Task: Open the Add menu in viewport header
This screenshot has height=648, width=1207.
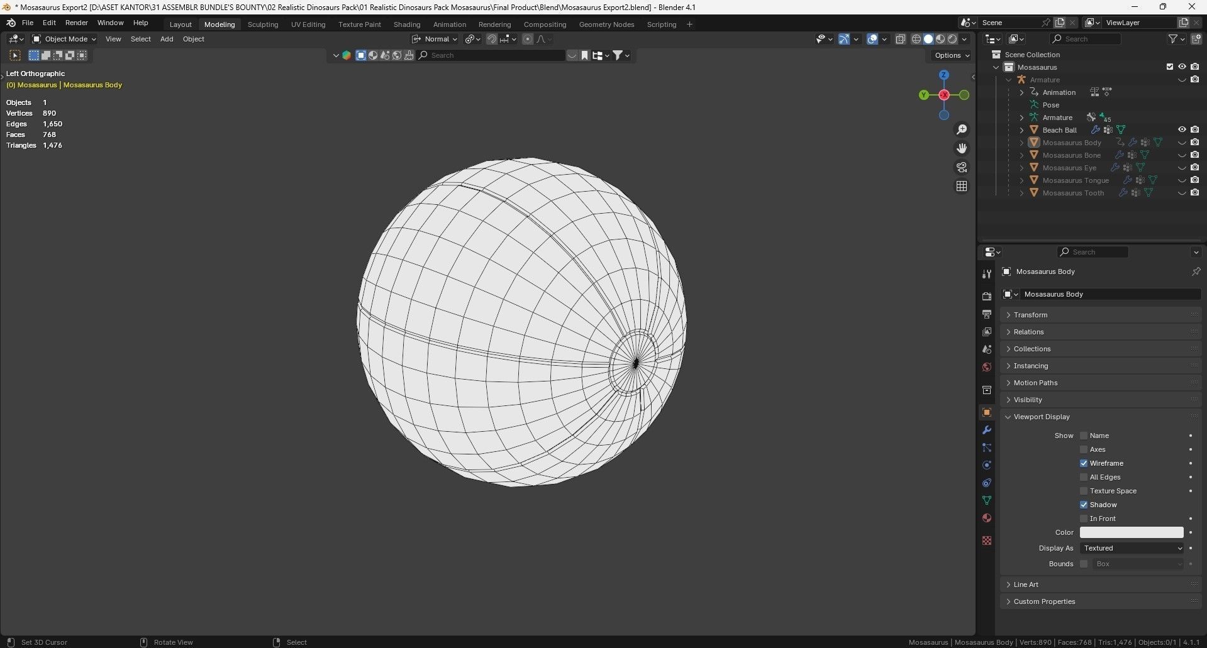Action: (x=167, y=39)
